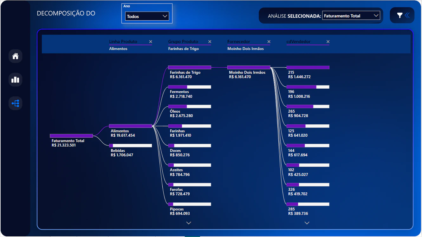Select the Óleos node in the tree
422x237 pixels.
(x=189, y=106)
